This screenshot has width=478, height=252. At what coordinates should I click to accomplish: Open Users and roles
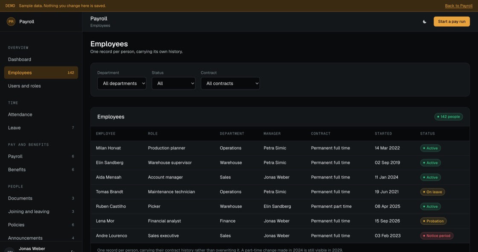coord(41,86)
